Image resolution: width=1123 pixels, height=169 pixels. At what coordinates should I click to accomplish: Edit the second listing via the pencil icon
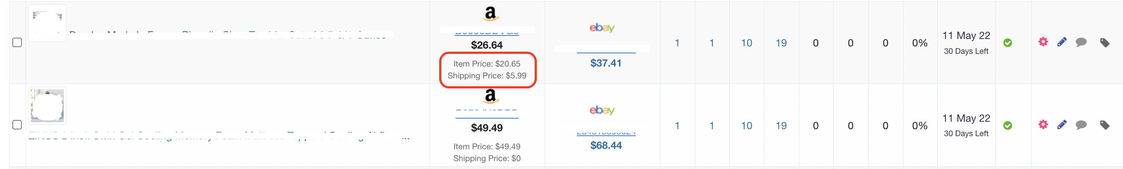(1062, 125)
